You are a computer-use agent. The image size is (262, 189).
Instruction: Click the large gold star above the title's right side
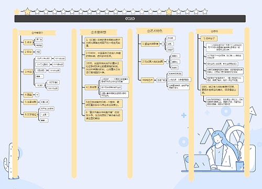click(169, 12)
